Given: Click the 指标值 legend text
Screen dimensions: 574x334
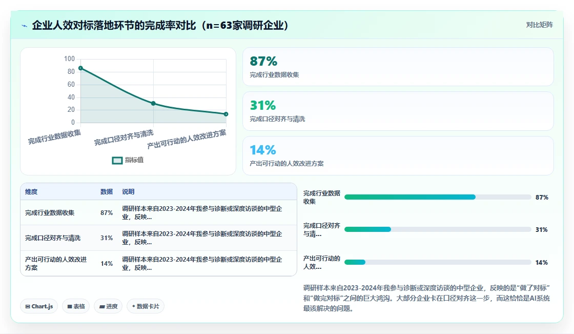Looking at the screenshot, I should (x=134, y=160).
